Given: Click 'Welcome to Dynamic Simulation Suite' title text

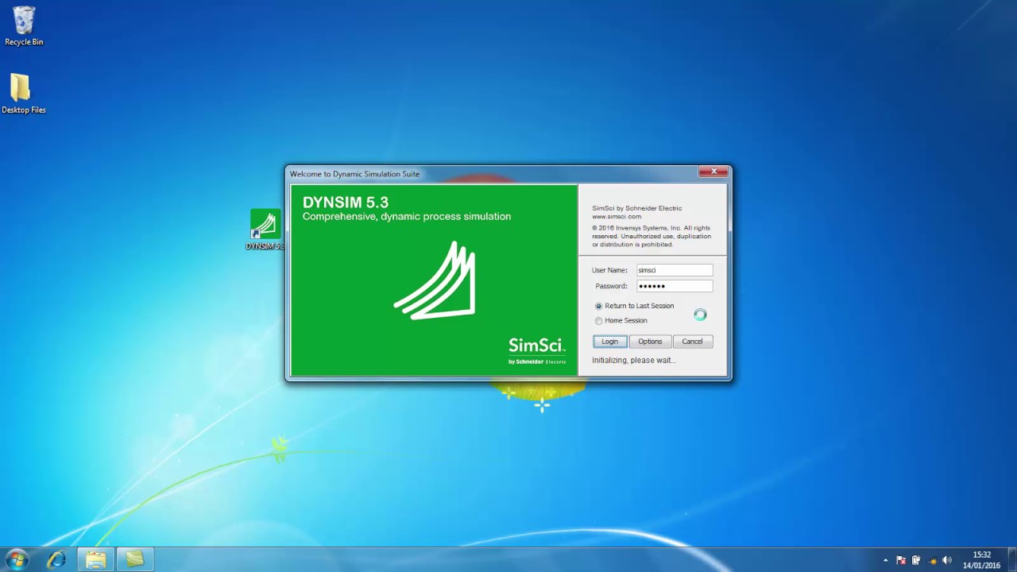Looking at the screenshot, I should (x=354, y=174).
